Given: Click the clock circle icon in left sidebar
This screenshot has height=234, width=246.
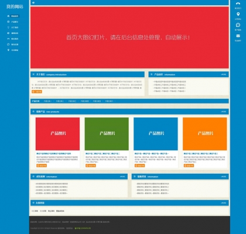Looking at the screenshot, I should pos(8,44).
